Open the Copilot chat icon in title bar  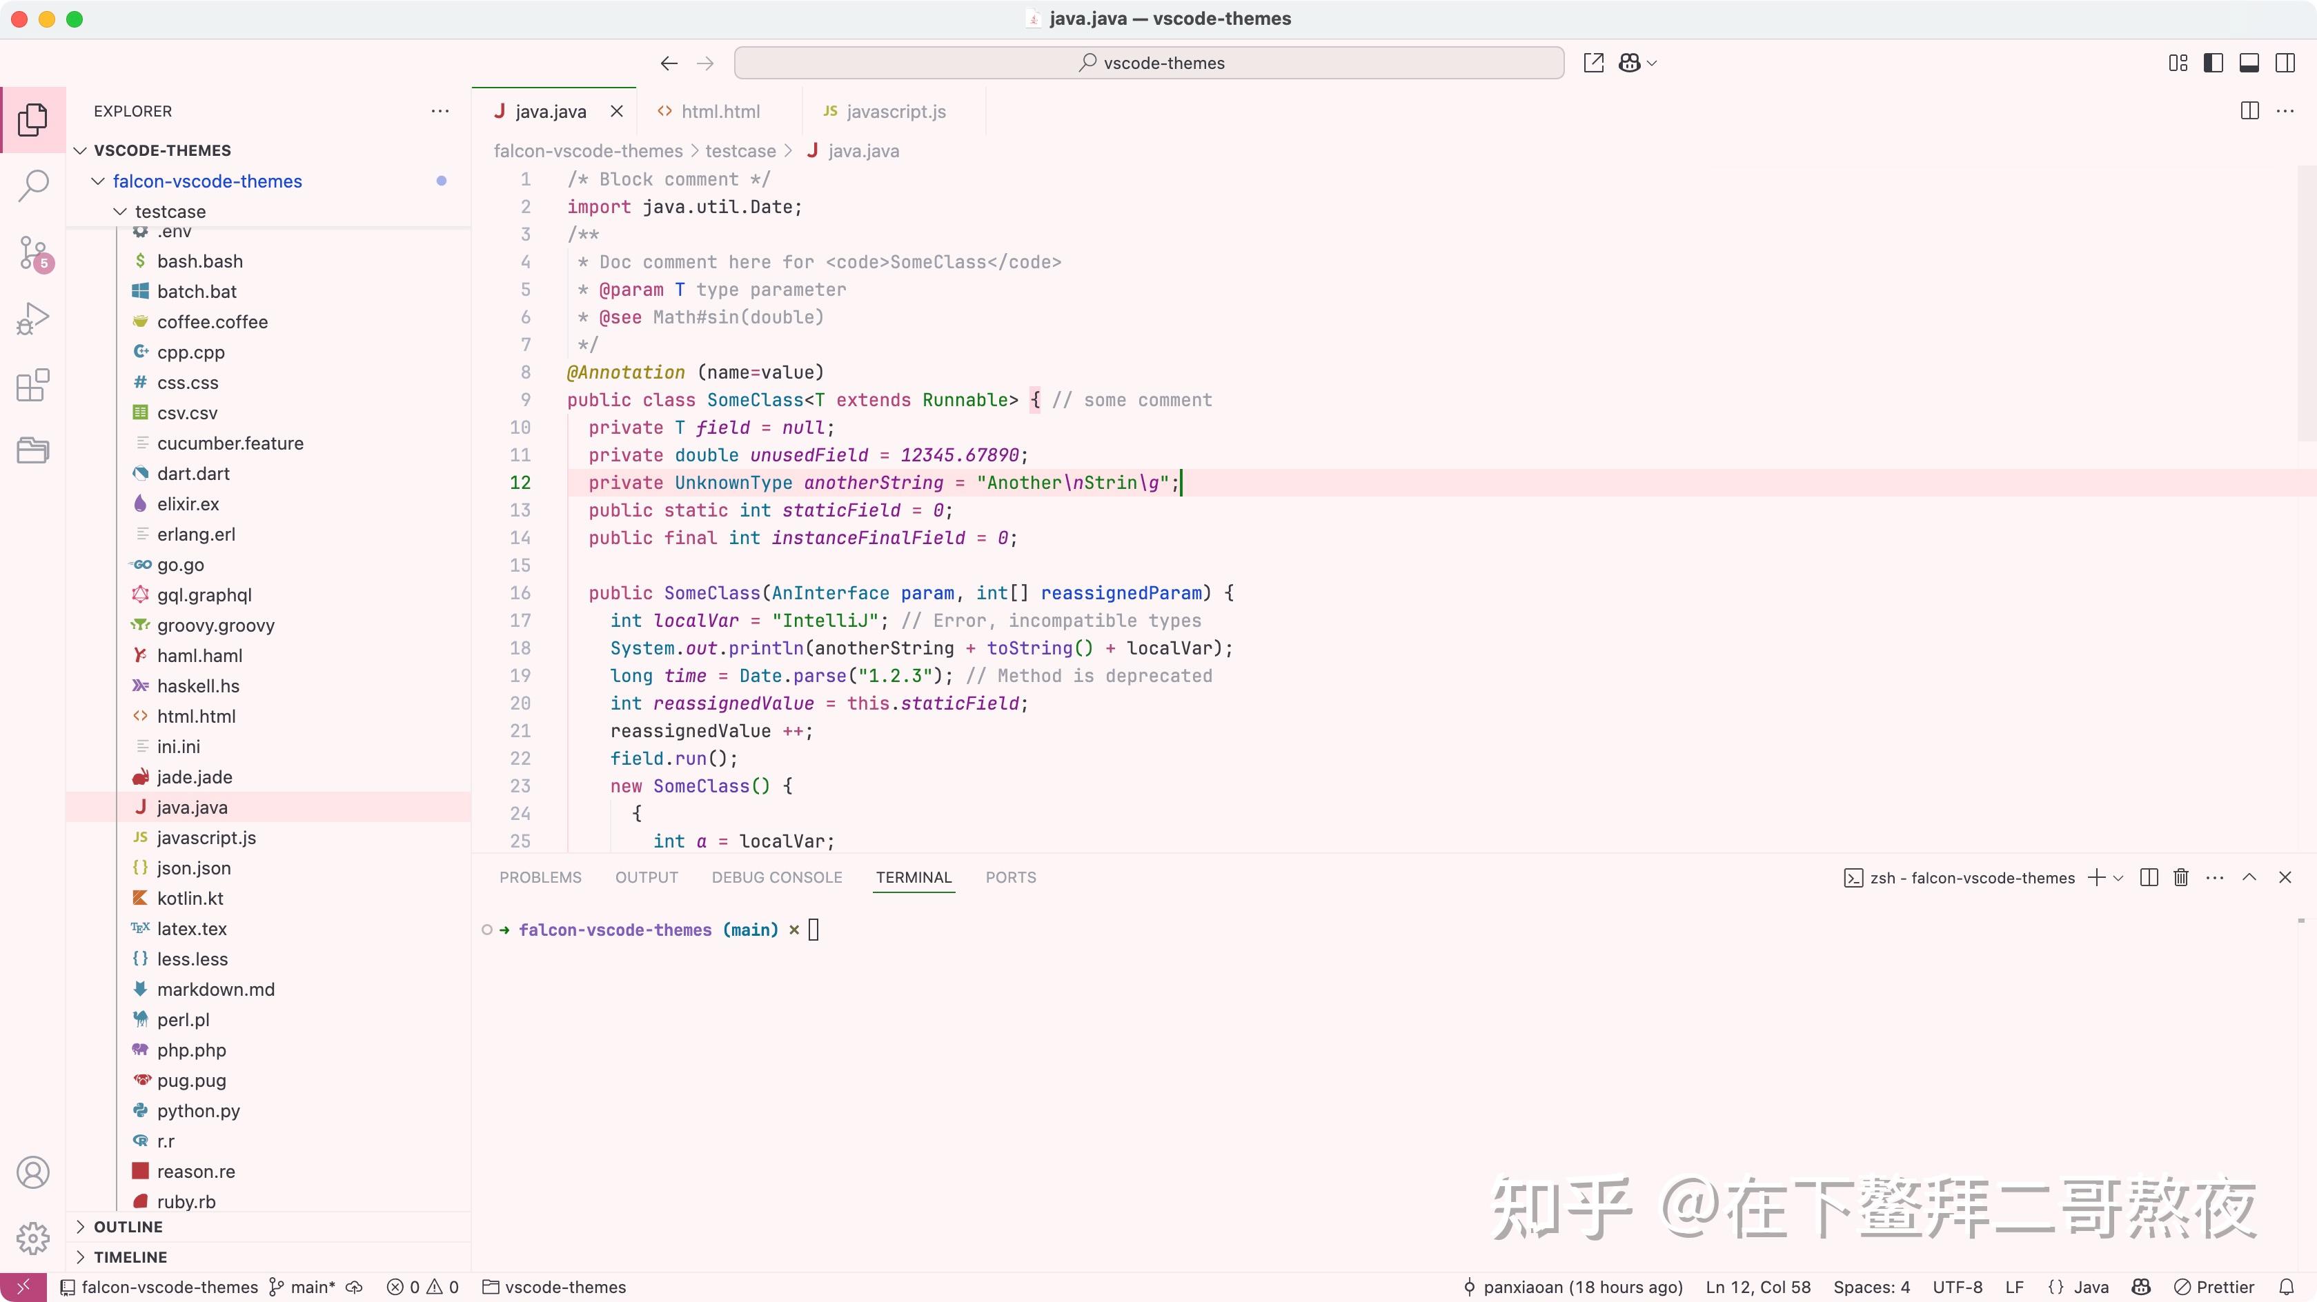(1629, 63)
